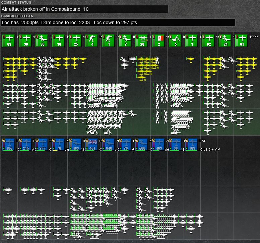Click blue air unit numbered 403
The image size is (260, 243).
[x=158, y=145]
